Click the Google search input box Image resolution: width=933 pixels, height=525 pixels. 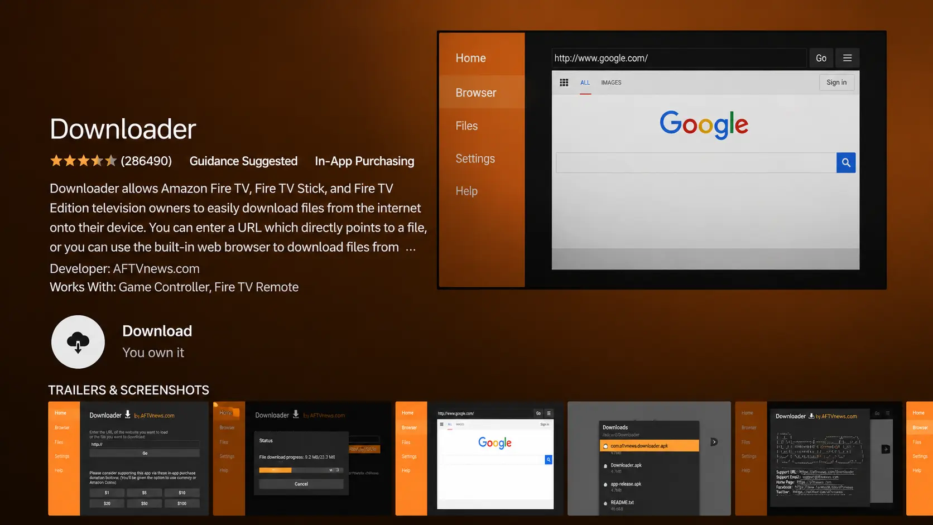click(696, 162)
